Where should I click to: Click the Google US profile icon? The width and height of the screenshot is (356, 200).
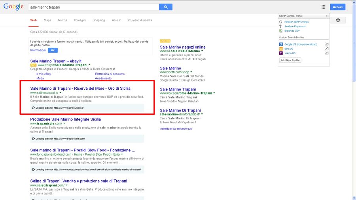281,44
